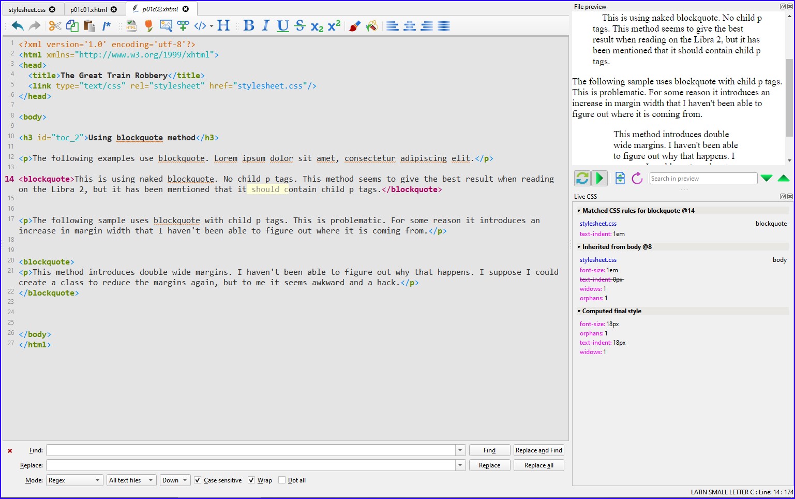Click the scissors Cut icon
The width and height of the screenshot is (795, 499).
click(55, 26)
